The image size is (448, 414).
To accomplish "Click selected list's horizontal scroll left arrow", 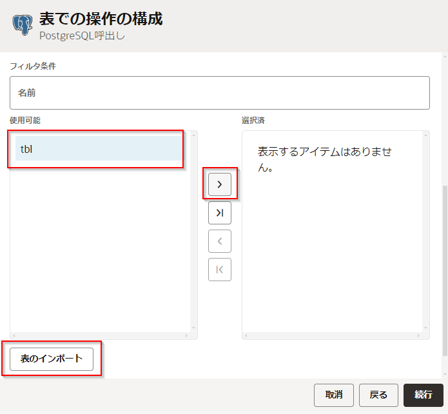I will tap(246, 336).
